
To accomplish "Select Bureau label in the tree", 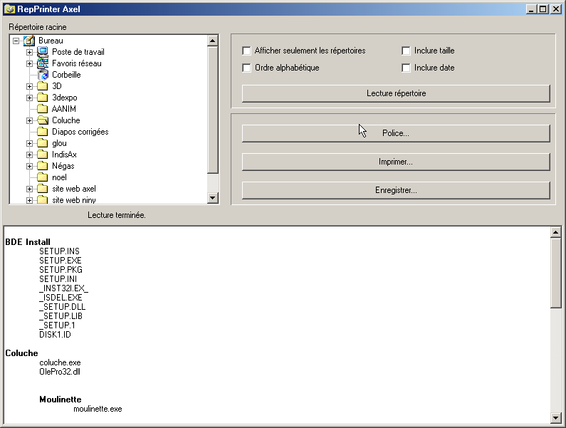I will coord(51,41).
